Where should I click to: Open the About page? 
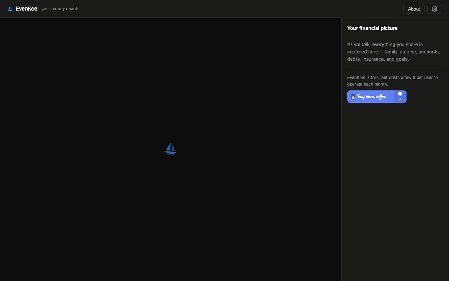tap(414, 9)
